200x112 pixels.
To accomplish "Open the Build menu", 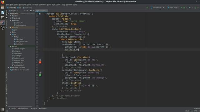I will coord(49,5).
